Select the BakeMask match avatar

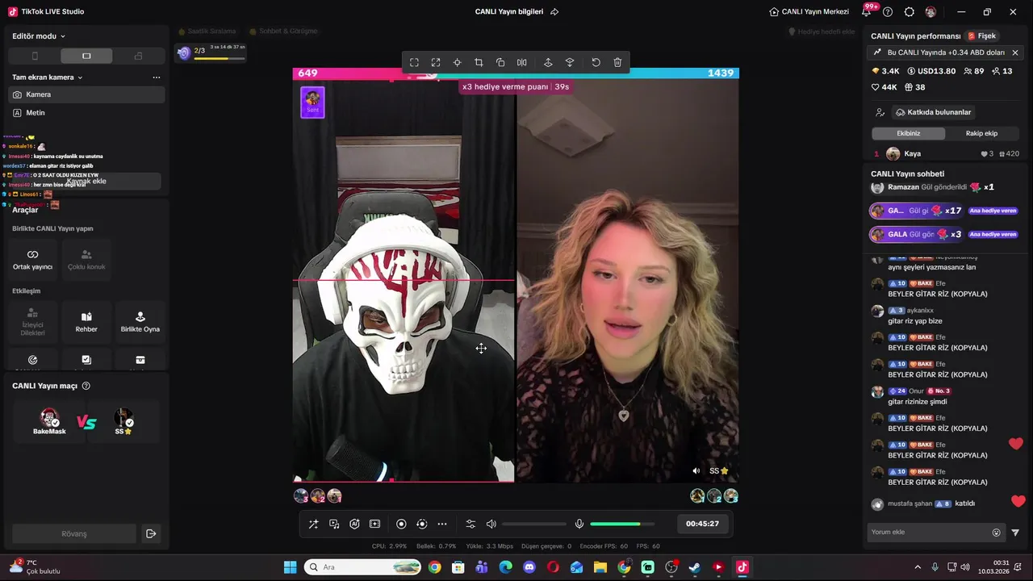49,421
